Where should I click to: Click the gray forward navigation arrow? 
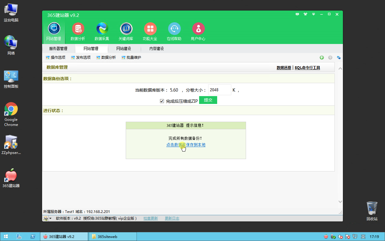[330, 58]
